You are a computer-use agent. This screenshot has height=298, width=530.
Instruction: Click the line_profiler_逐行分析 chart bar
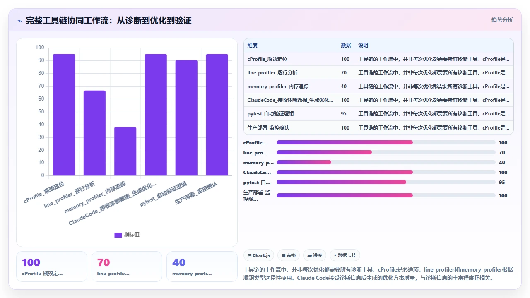95,133
